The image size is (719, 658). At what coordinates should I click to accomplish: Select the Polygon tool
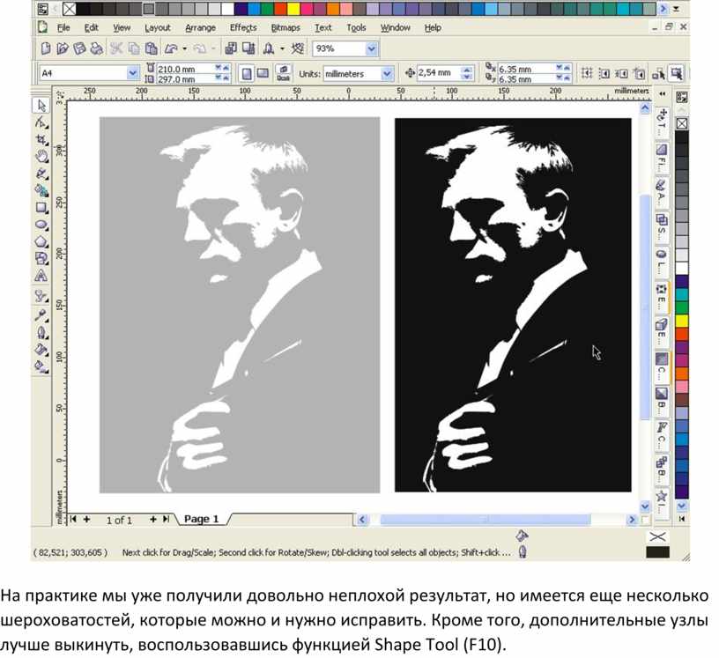click(x=41, y=241)
